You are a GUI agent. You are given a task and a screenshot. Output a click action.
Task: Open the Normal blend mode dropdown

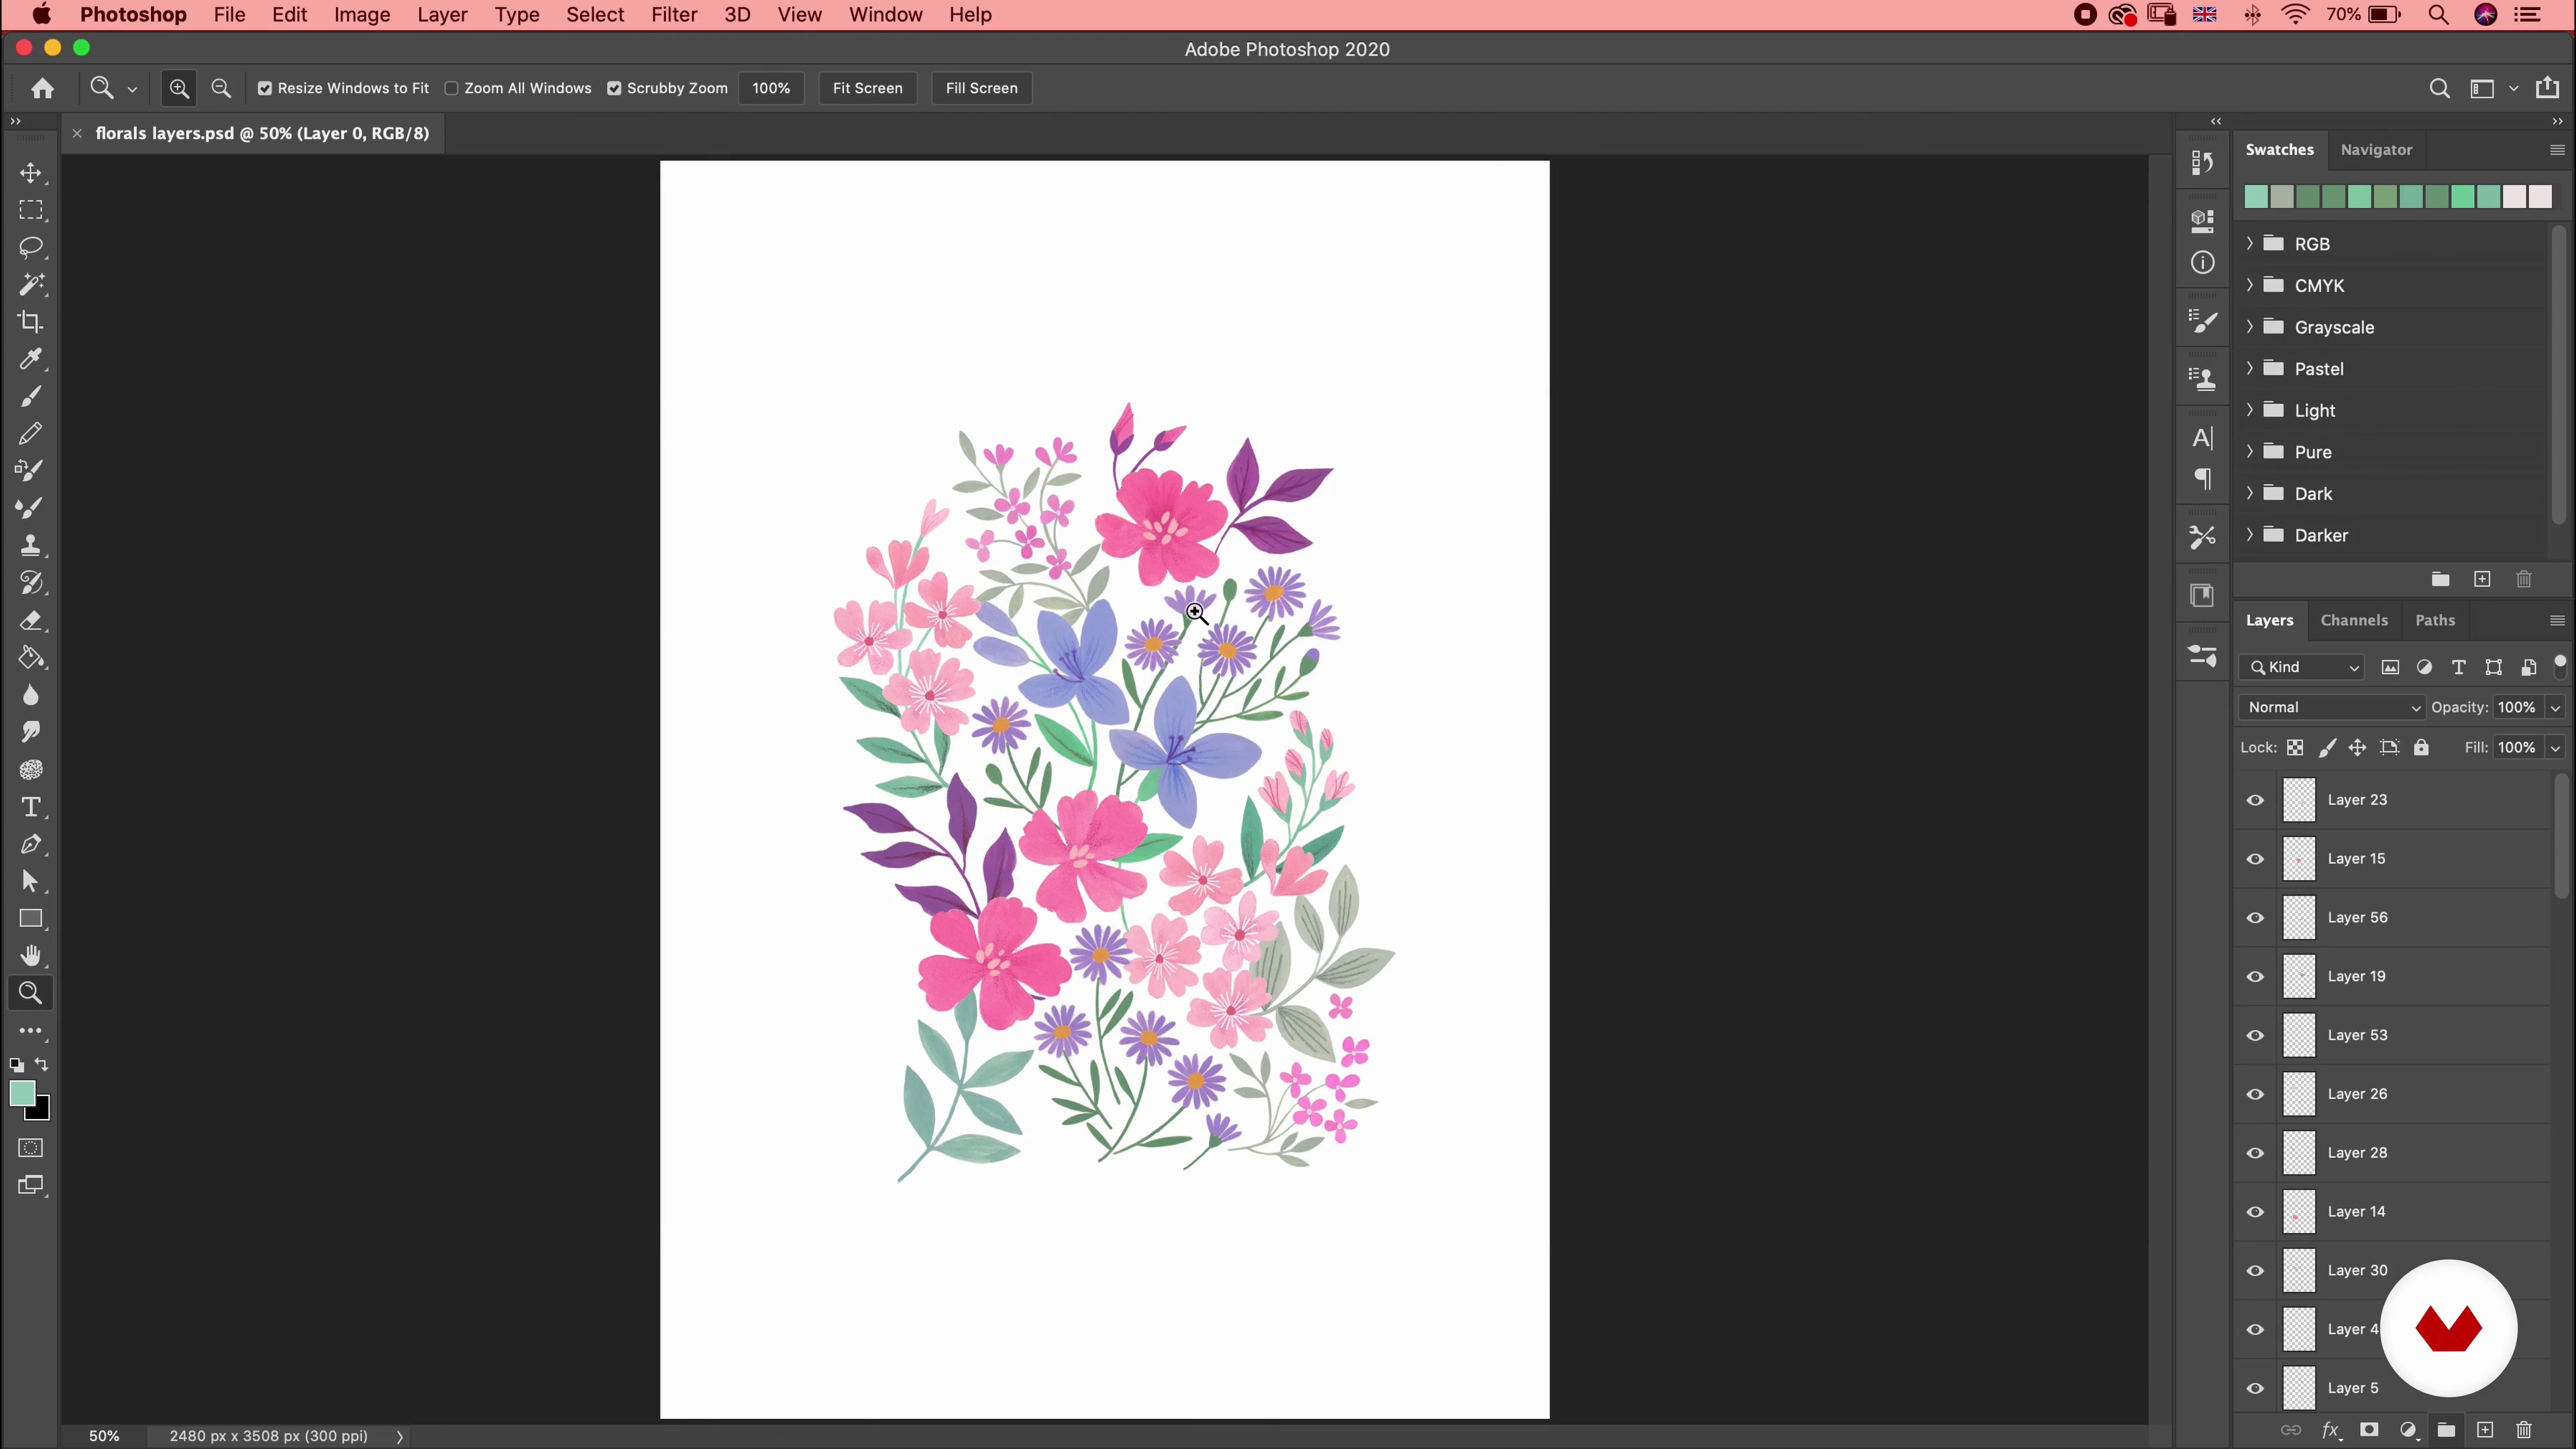point(2331,708)
